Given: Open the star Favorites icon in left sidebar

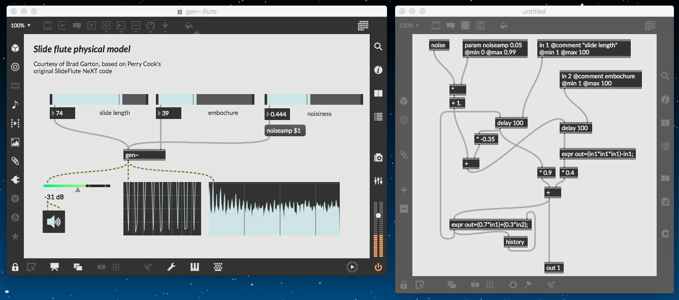Looking at the screenshot, I should click(15, 236).
